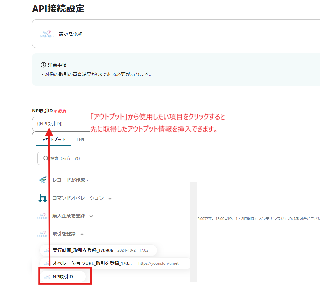Click the 請求を依頼 action title

click(x=71, y=34)
